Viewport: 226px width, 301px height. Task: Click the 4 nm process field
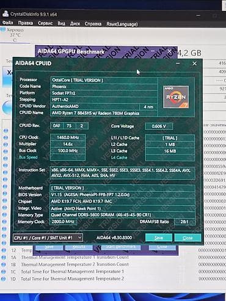point(148,107)
